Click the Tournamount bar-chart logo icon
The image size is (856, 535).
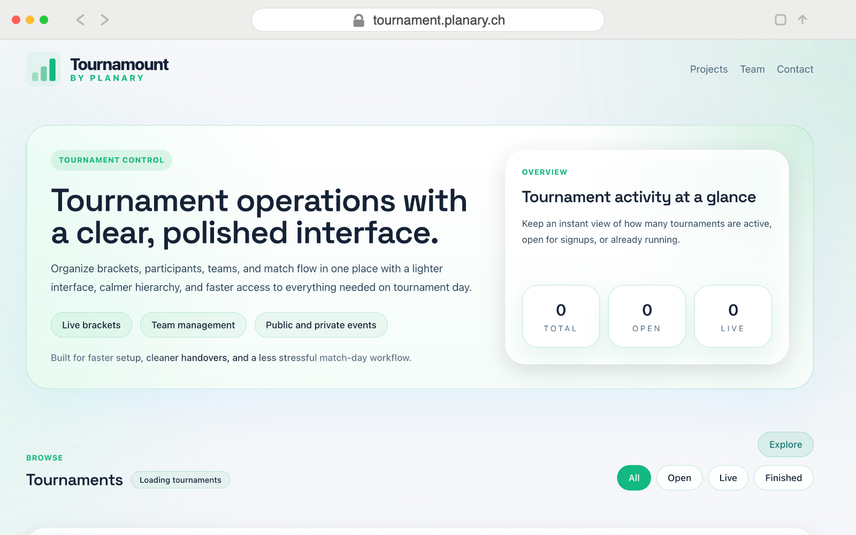point(43,69)
